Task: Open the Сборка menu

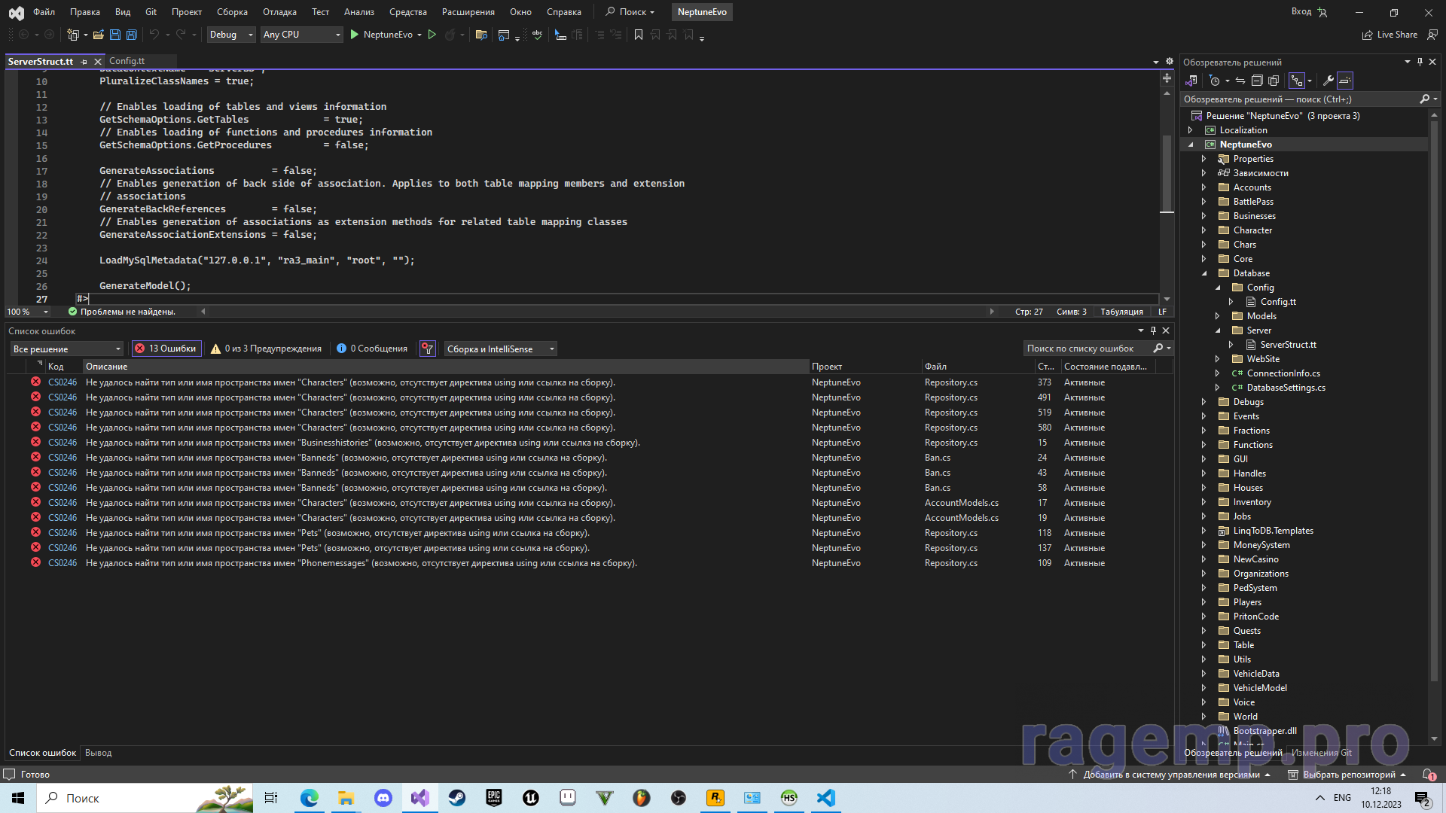Action: (232, 12)
